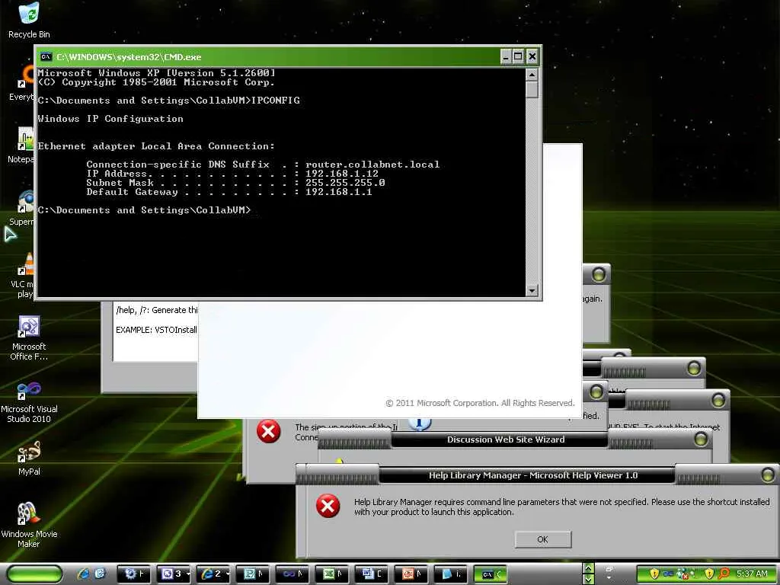Click OK in the Help Library Manager dialog

click(542, 539)
